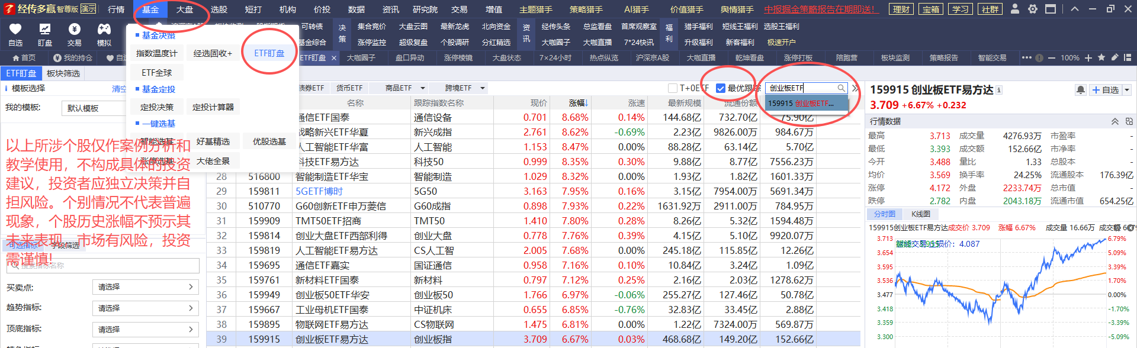Click the 经传多赢 app logo

(9, 9)
